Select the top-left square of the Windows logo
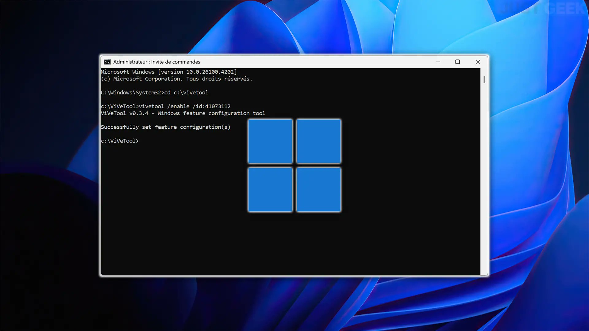 (270, 141)
